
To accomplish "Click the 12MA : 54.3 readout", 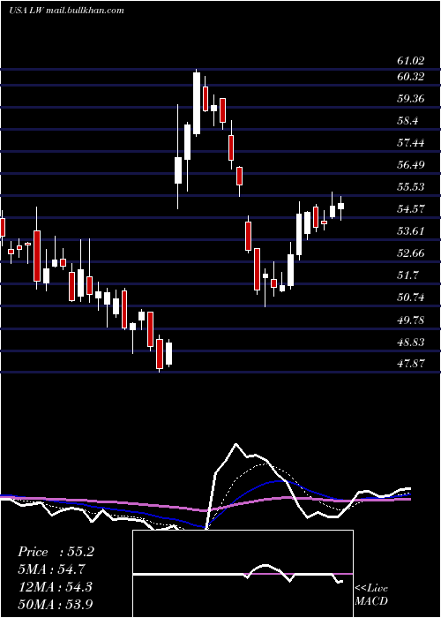I will pyautogui.click(x=55, y=587).
